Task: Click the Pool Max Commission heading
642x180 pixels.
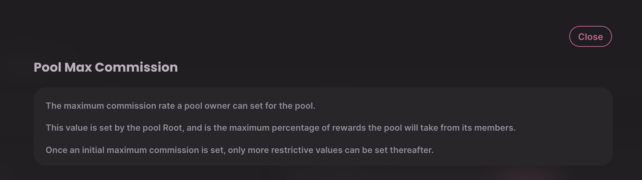Action: click(106, 67)
